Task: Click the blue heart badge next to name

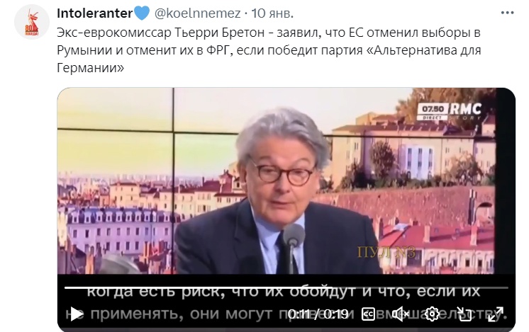Action: click(142, 13)
